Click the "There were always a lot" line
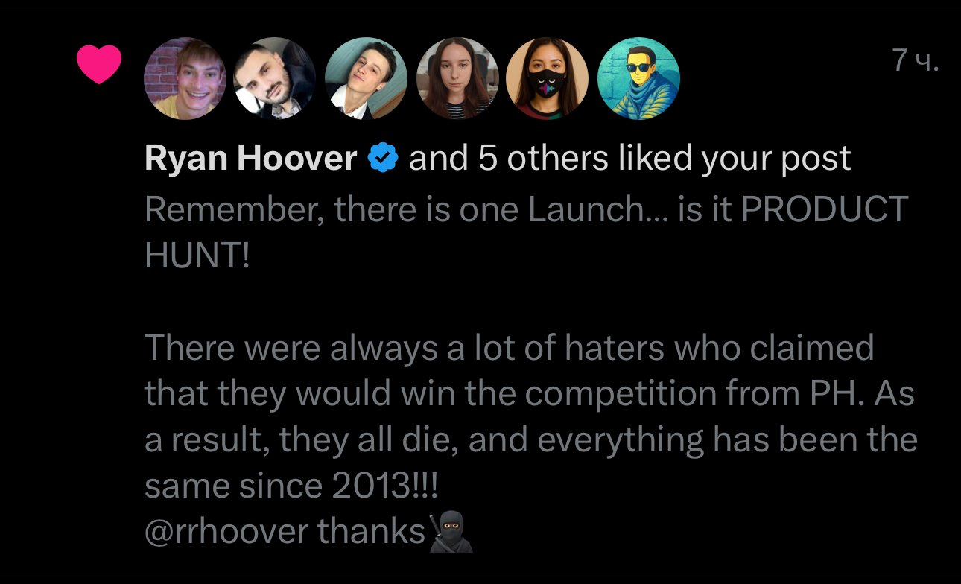 [509, 348]
